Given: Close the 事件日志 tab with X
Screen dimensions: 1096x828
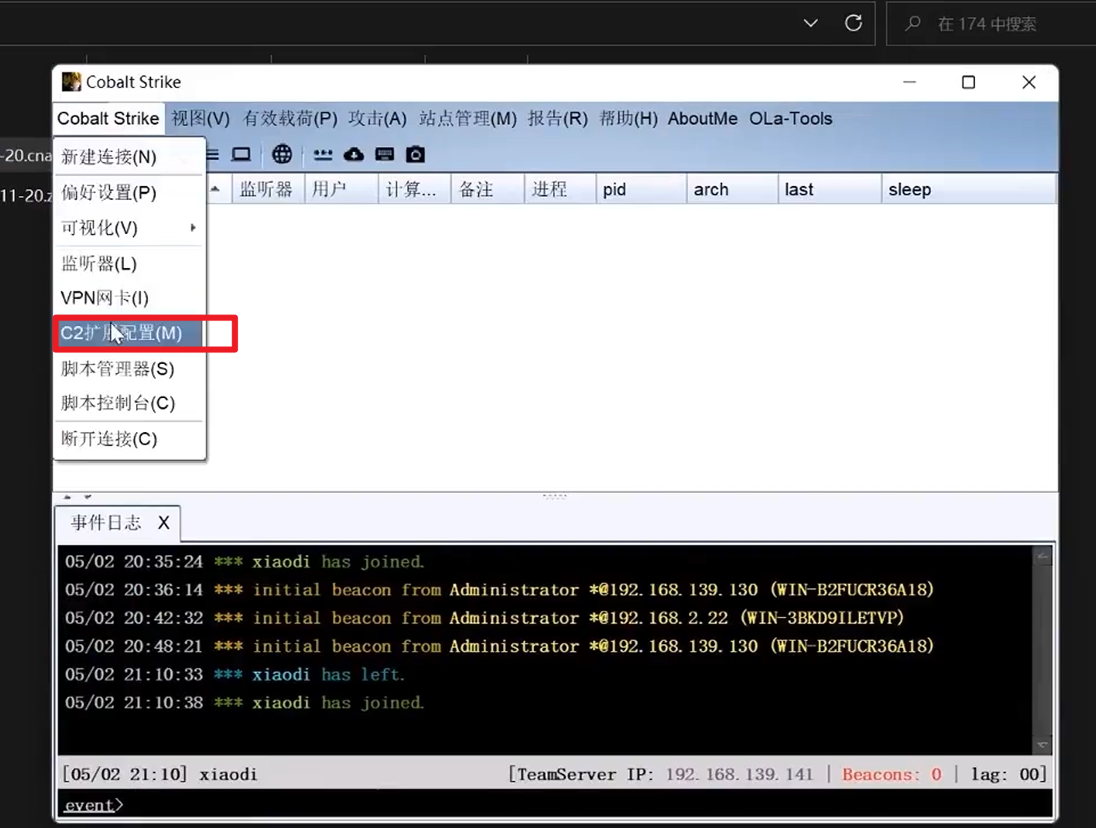Looking at the screenshot, I should point(163,523).
